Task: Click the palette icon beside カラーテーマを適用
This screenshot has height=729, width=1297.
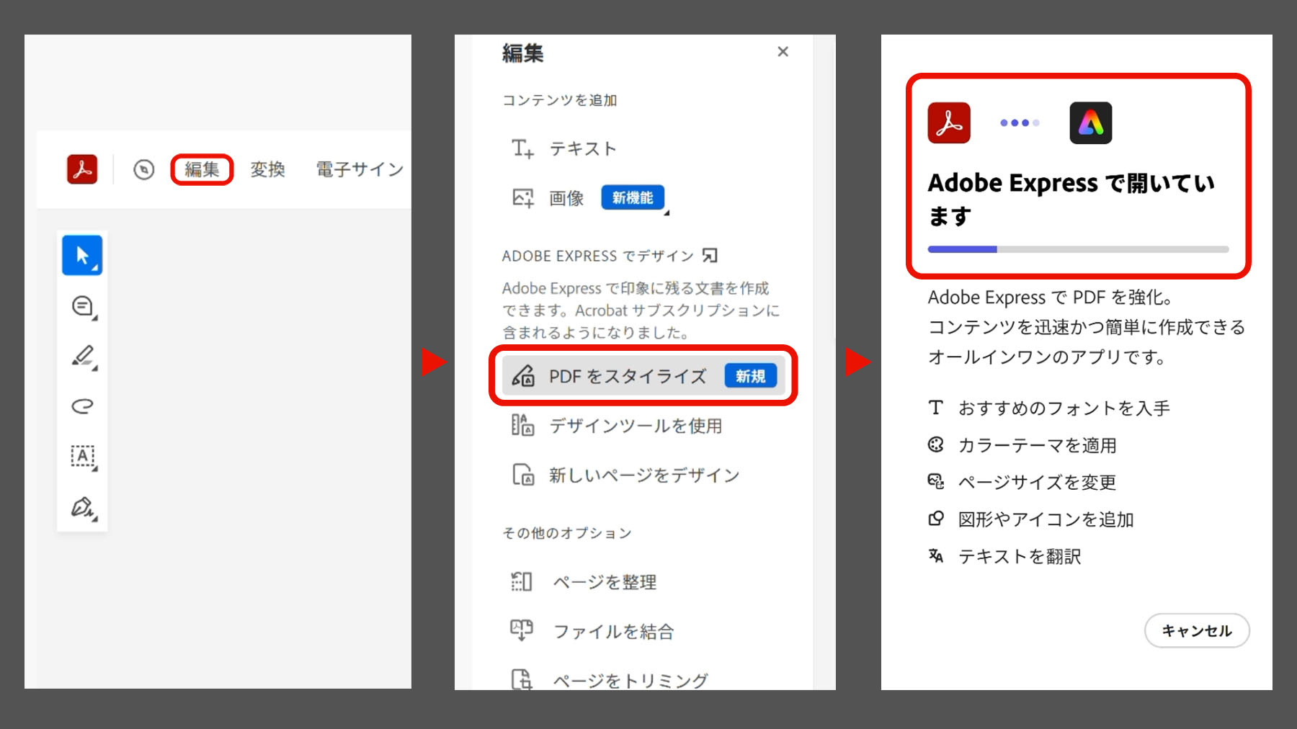Action: pos(936,444)
